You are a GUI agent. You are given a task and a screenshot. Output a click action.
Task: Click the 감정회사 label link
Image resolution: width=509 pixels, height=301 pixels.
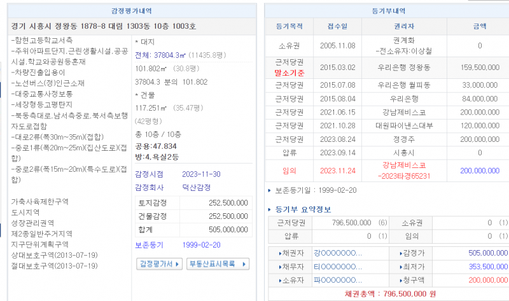click(x=149, y=187)
